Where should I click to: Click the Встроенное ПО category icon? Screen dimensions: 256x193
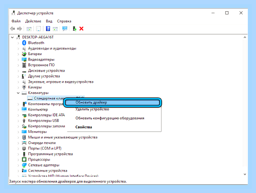click(x=24, y=65)
